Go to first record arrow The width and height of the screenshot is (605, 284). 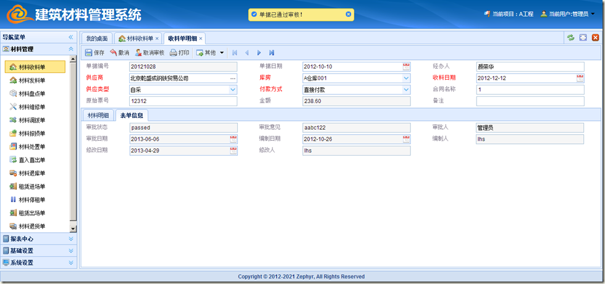coord(235,53)
